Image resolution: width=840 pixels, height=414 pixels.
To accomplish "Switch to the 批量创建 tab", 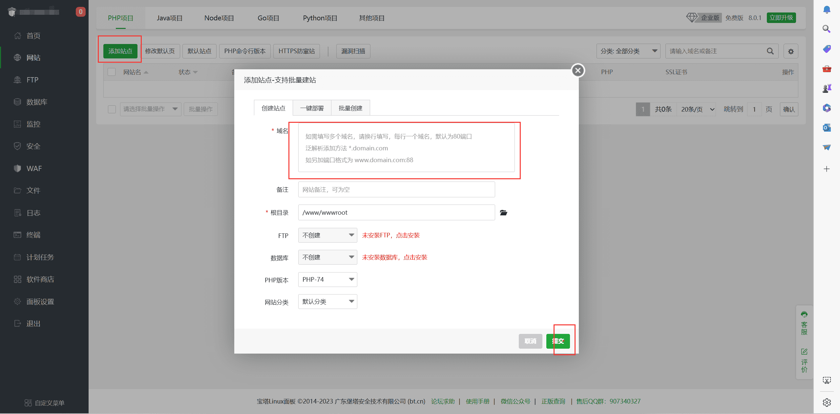I will pyautogui.click(x=350, y=108).
